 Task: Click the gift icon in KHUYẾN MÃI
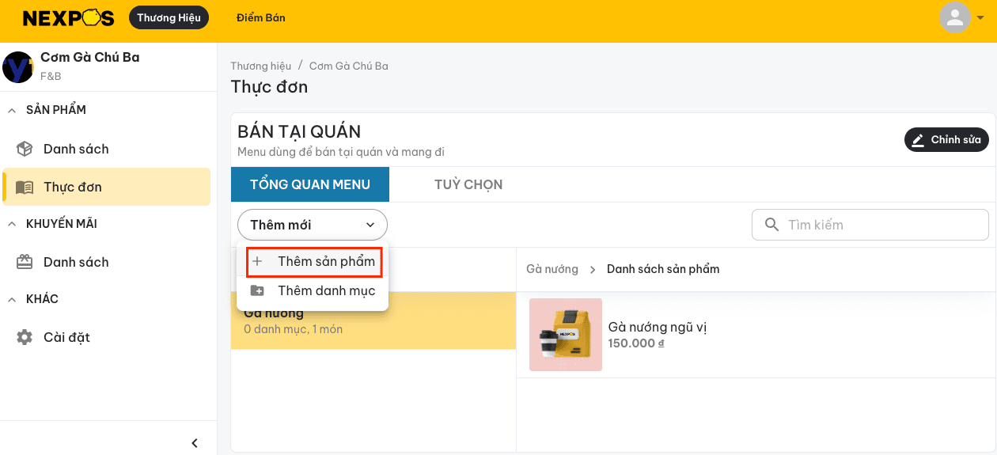point(25,262)
